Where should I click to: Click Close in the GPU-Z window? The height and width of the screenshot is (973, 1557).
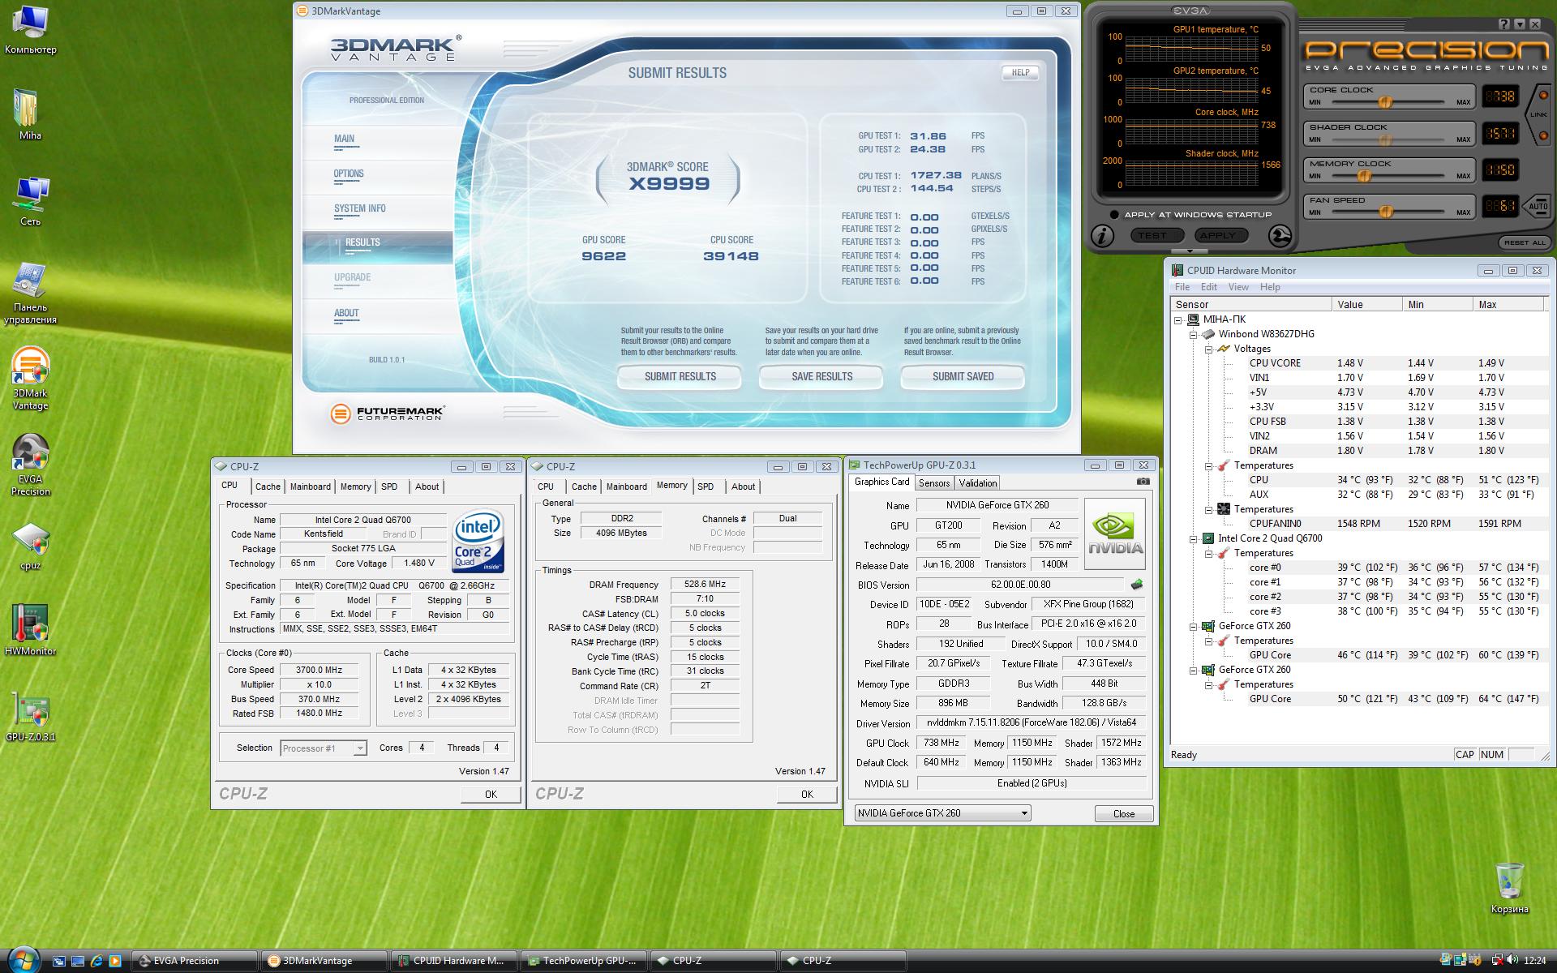(x=1123, y=813)
